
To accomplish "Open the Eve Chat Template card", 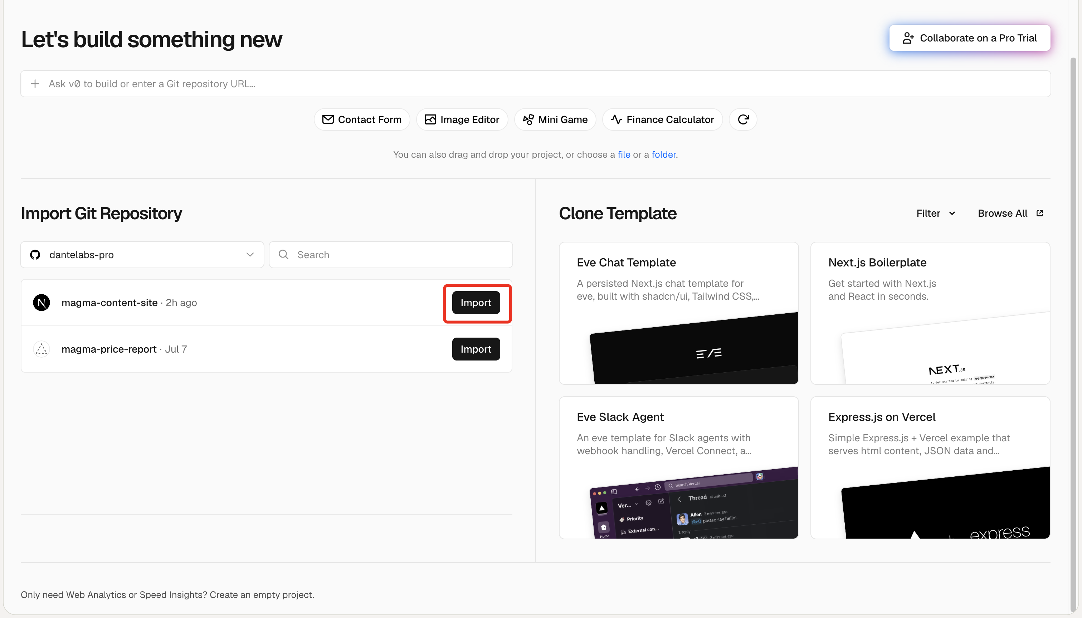I will (x=679, y=313).
